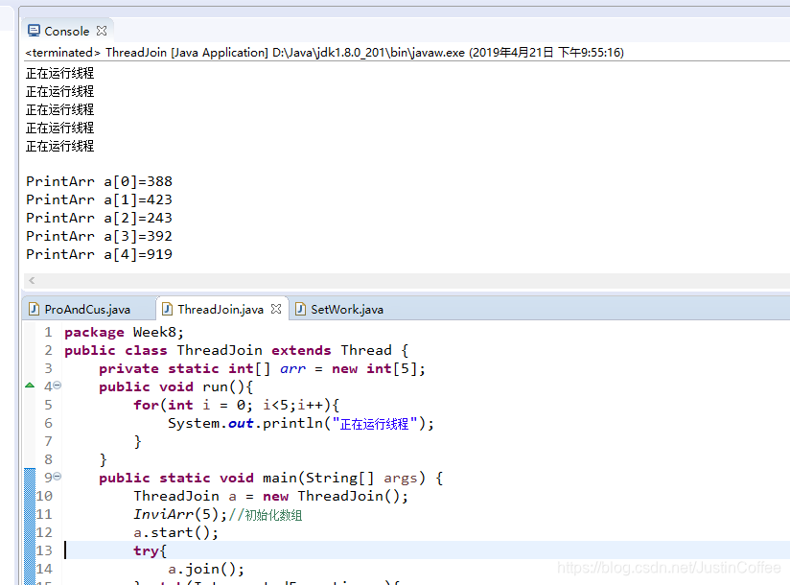The image size is (790, 585).
Task: Click console output line PrintArr a[1]=423
Action: 100,199
